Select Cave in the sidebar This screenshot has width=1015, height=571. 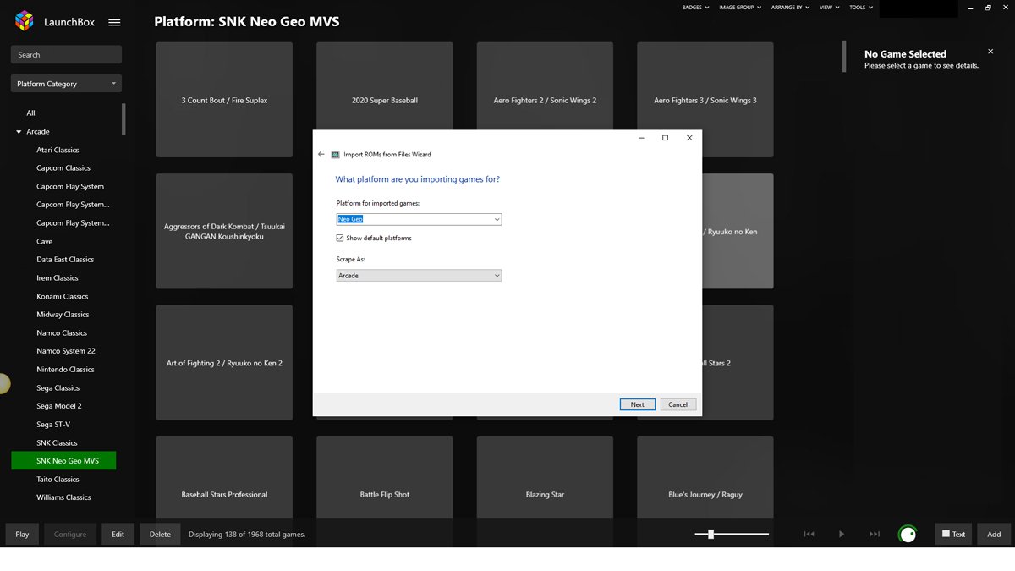pos(45,241)
